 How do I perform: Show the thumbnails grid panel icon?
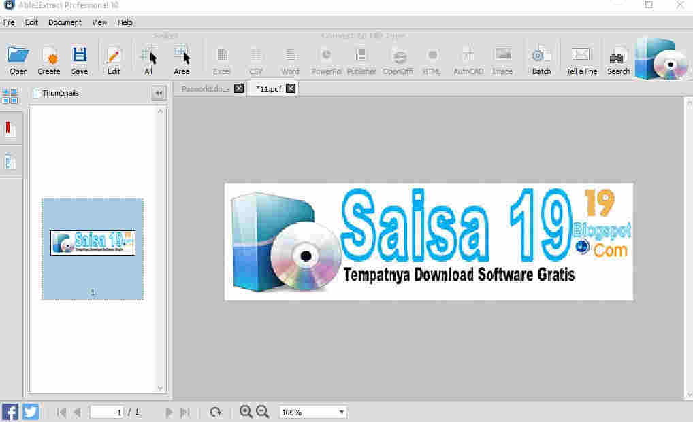10,95
